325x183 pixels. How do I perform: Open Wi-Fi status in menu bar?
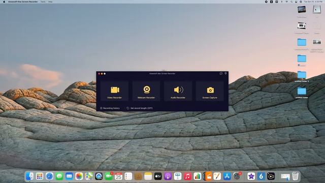point(286,2)
